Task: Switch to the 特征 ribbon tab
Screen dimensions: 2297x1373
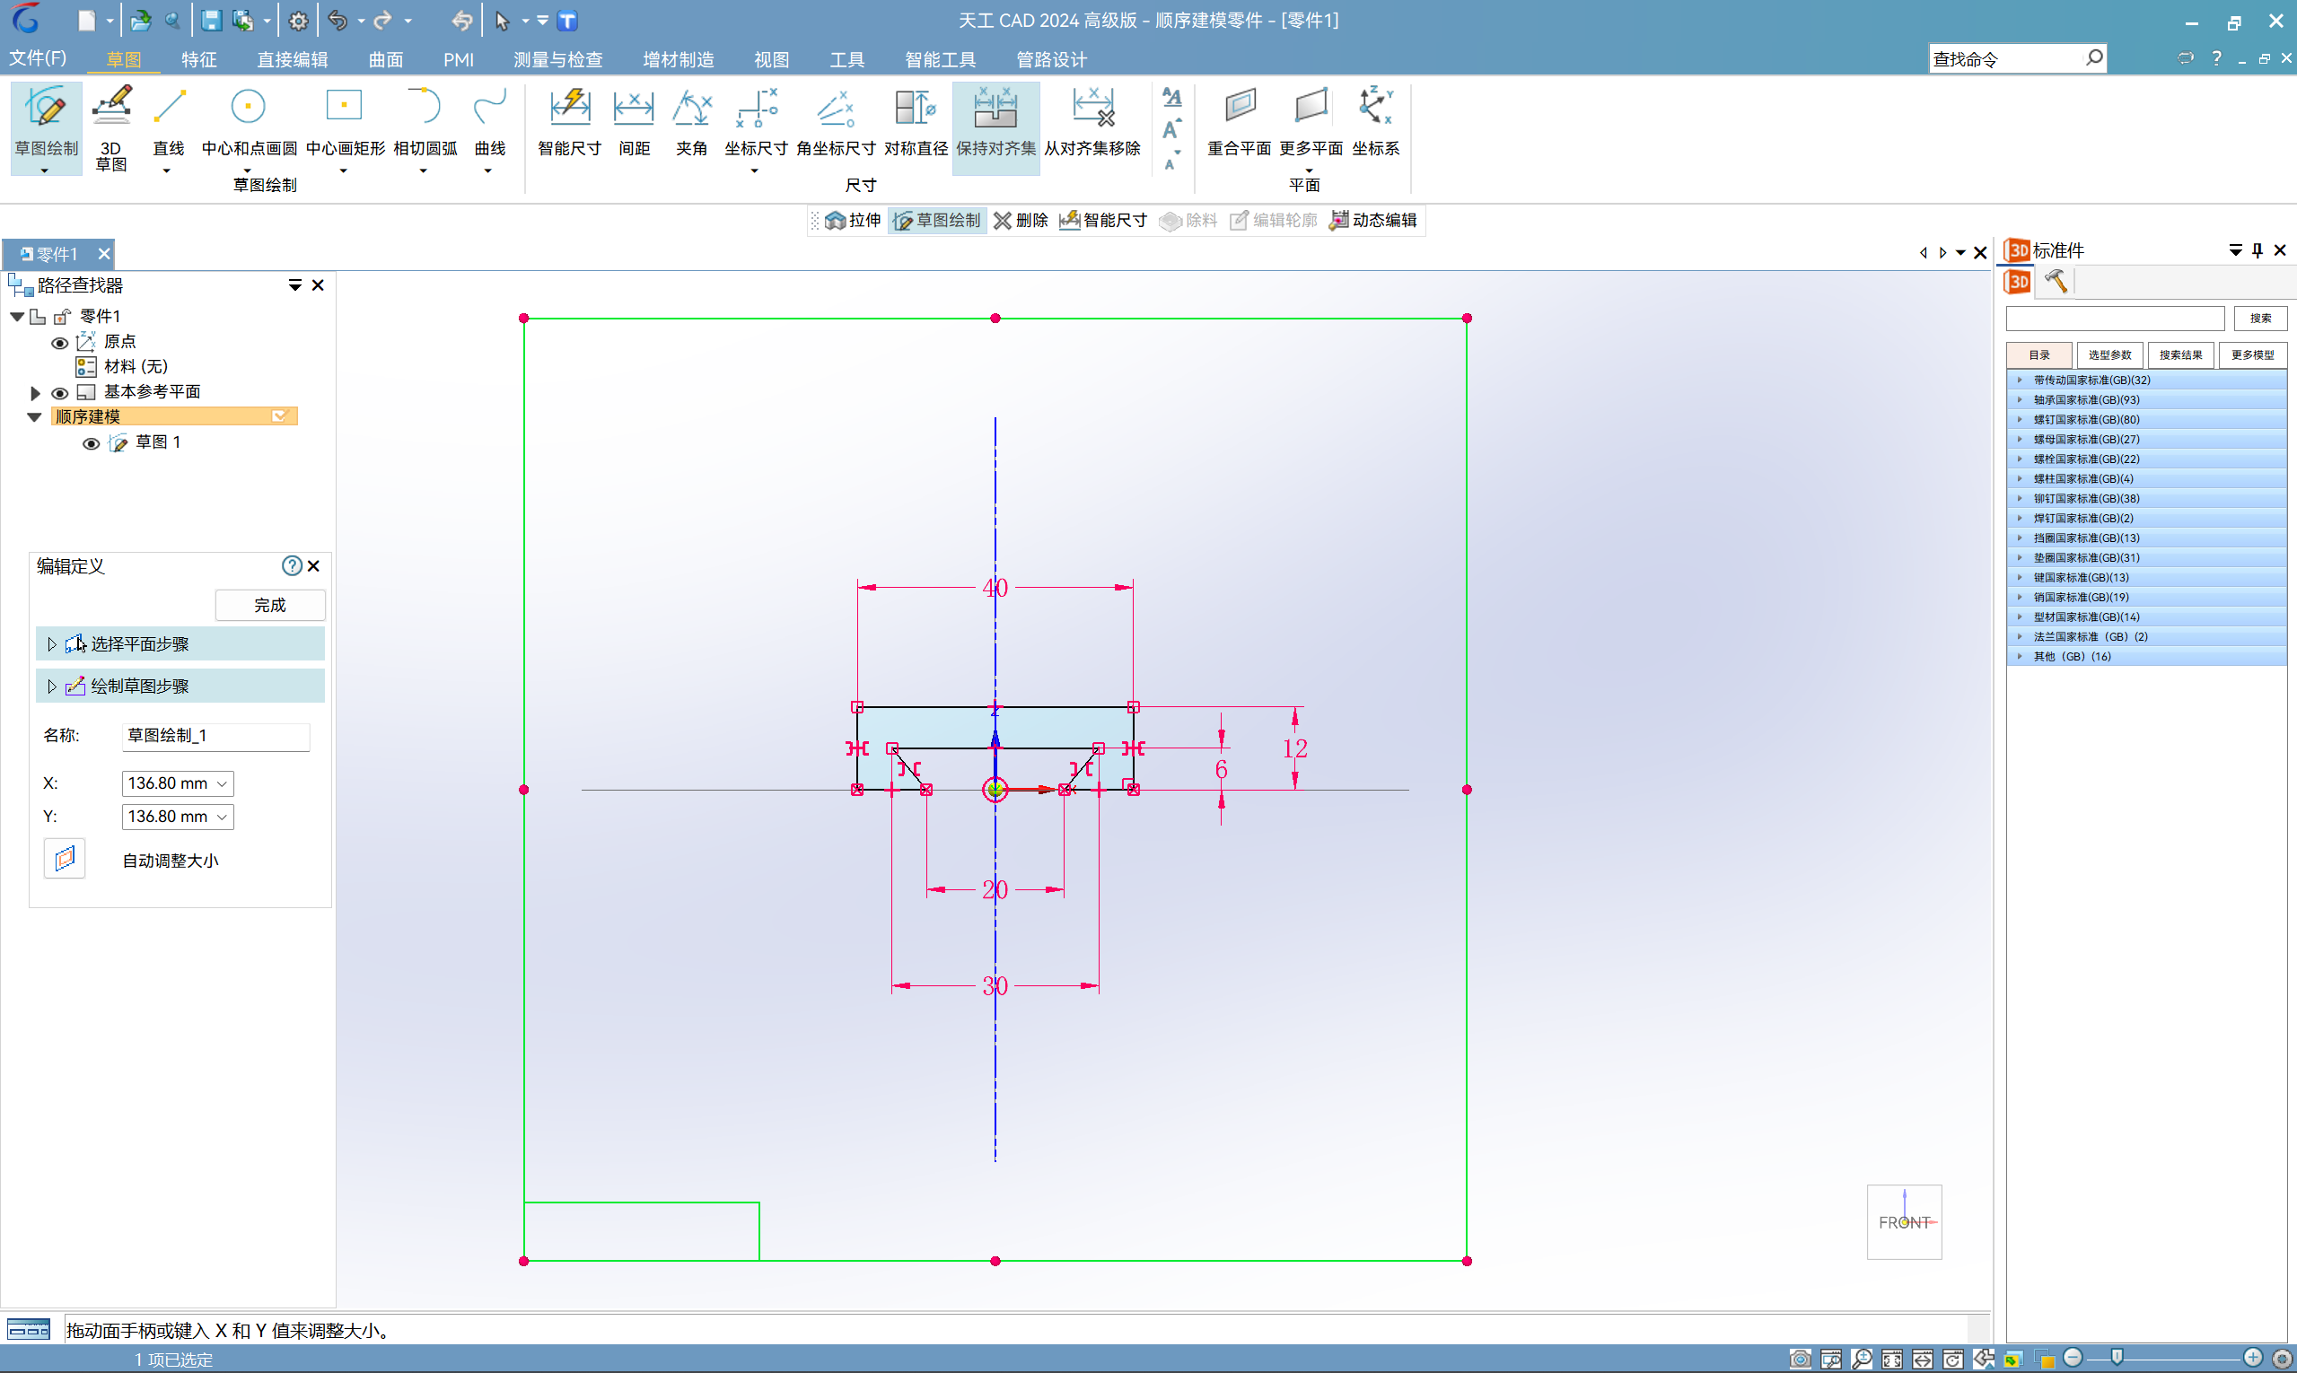Action: pos(199,59)
